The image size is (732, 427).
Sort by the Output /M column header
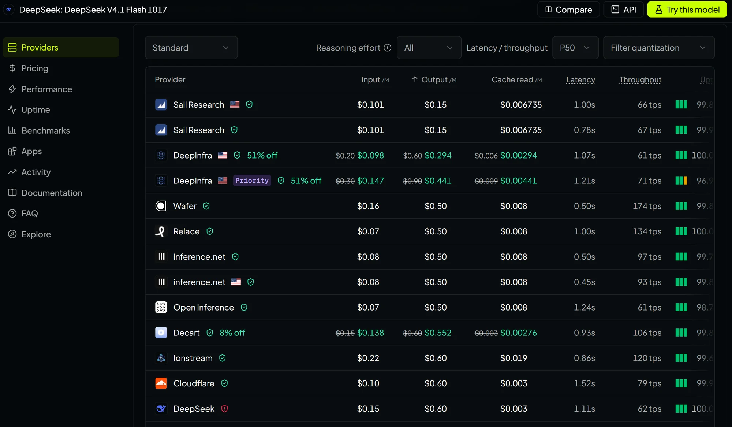click(434, 79)
